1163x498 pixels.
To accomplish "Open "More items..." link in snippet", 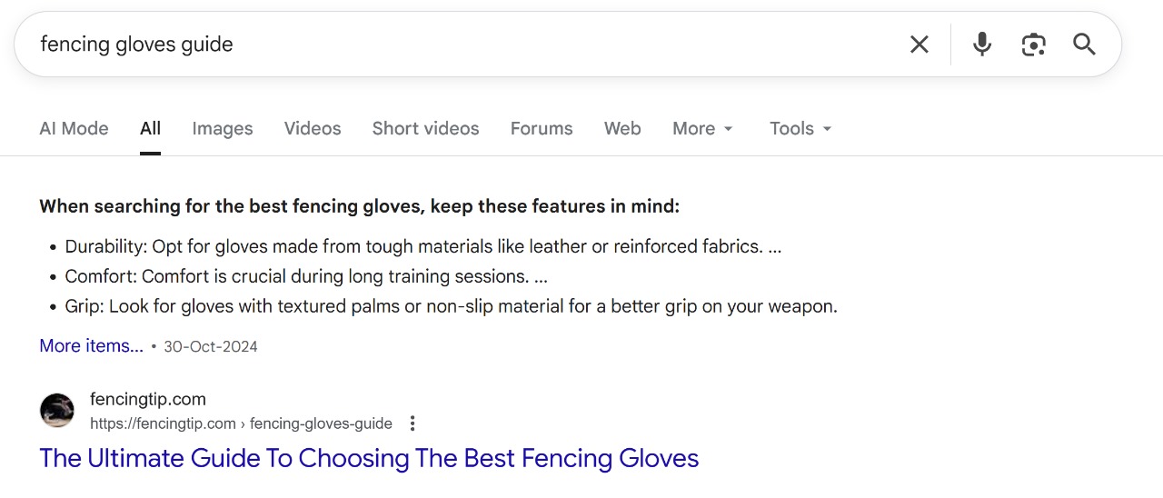I will click(x=91, y=346).
